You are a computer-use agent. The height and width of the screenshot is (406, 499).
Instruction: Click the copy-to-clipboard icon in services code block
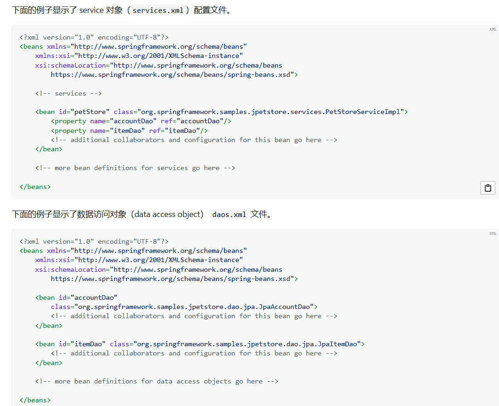[x=488, y=188]
